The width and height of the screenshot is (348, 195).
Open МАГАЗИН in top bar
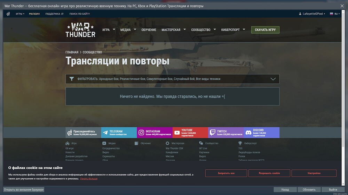tap(34, 14)
